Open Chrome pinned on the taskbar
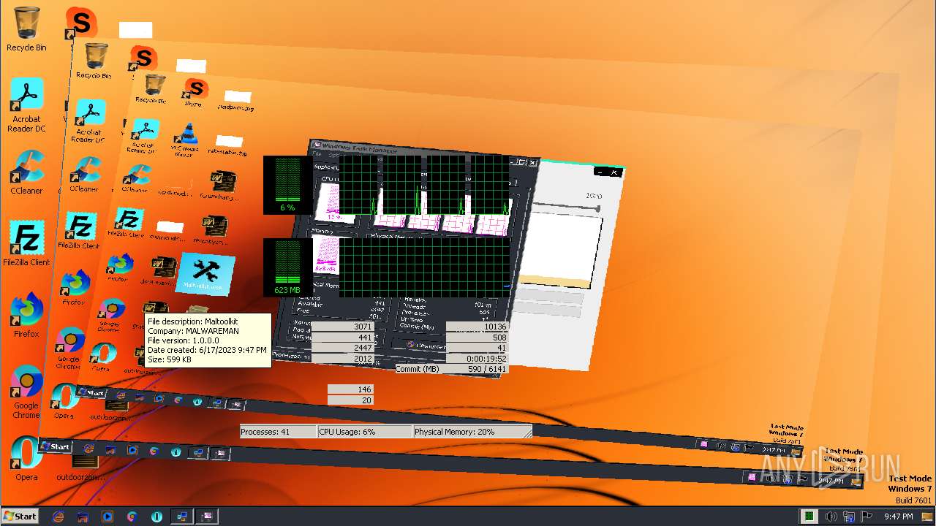The width and height of the screenshot is (936, 526). click(132, 517)
